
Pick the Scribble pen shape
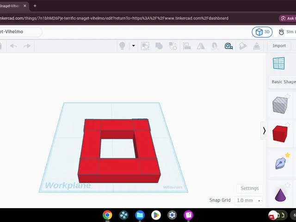(x=280, y=163)
